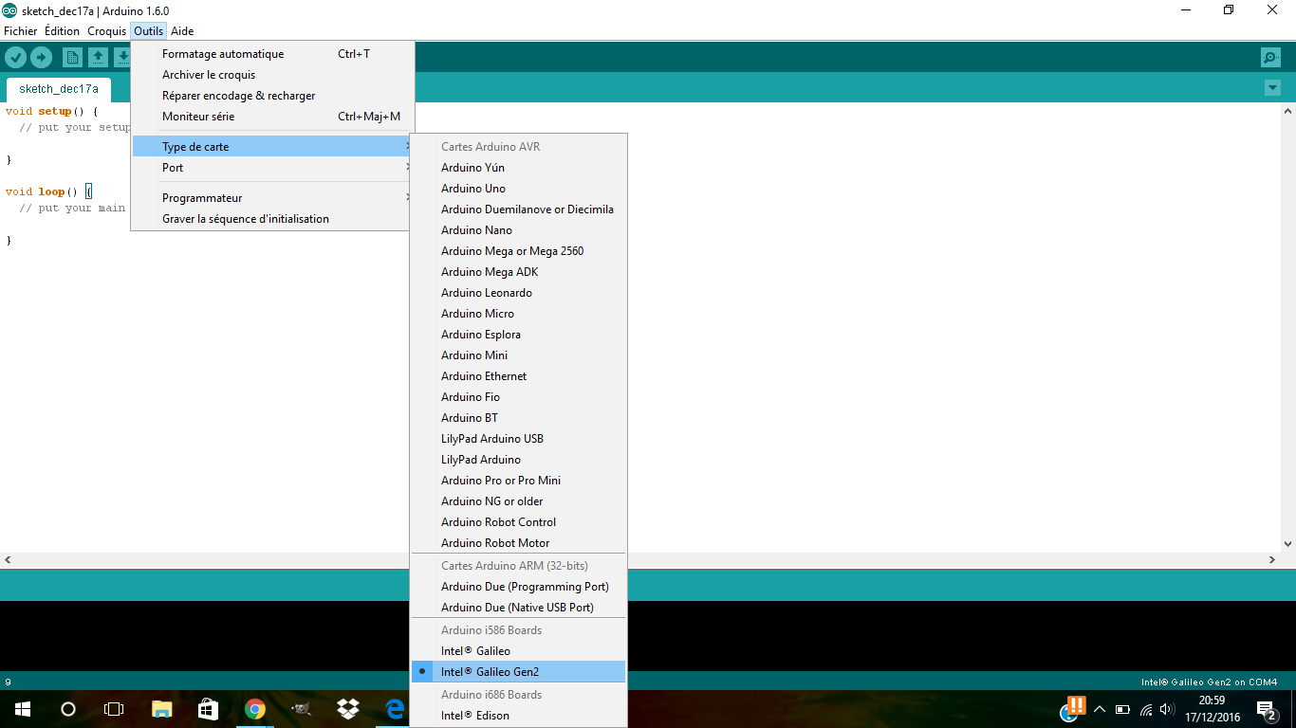This screenshot has height=728, width=1296.
Task: Open File Explorer from the taskbar
Action: (x=161, y=709)
